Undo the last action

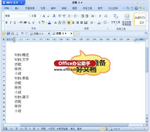click(22, 34)
